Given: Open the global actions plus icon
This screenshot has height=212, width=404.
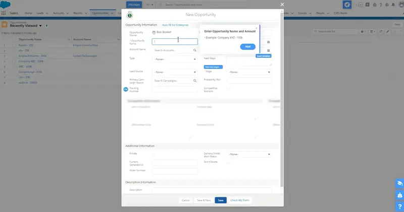Looking at the screenshot, I should click(368, 5).
